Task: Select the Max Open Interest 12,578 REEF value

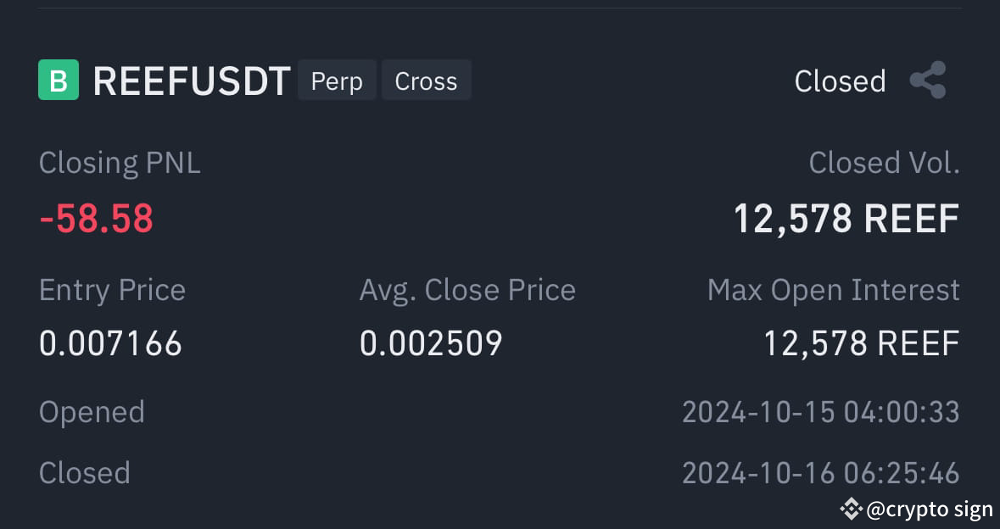Action: pyautogui.click(x=862, y=342)
